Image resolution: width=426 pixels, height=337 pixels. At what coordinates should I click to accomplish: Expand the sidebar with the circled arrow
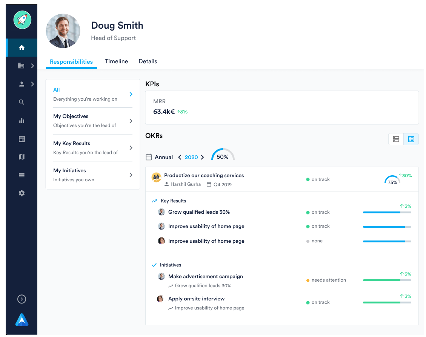[22, 299]
